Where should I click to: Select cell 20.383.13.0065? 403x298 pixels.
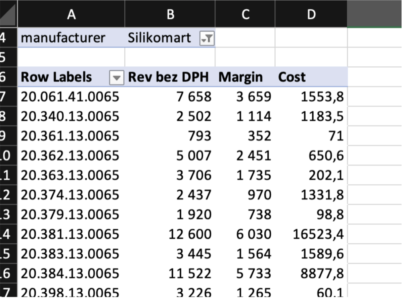71,253
